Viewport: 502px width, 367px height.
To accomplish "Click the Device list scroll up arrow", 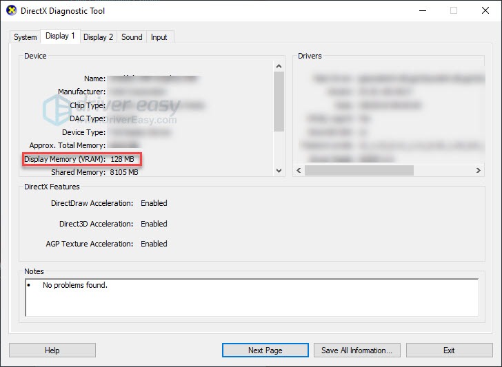I will [x=279, y=67].
